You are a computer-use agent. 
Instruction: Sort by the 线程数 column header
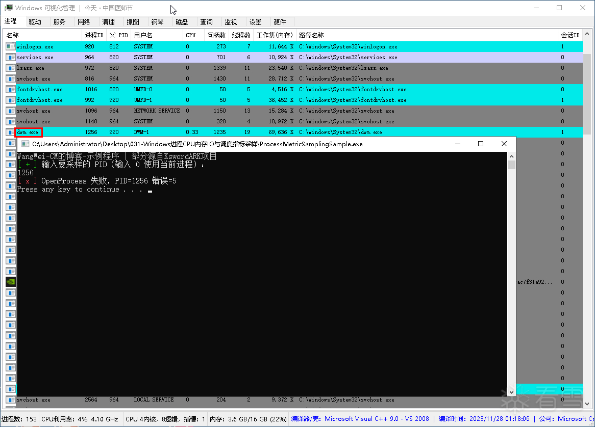click(241, 35)
